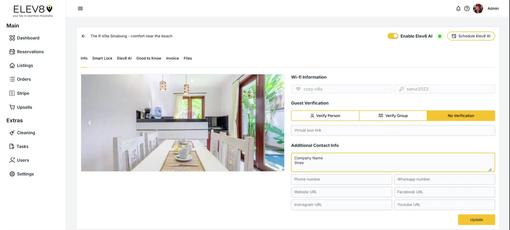Screen dimensions: 510x230
Task: Click the Wi-Fi signal icon
Action: coord(298,89)
